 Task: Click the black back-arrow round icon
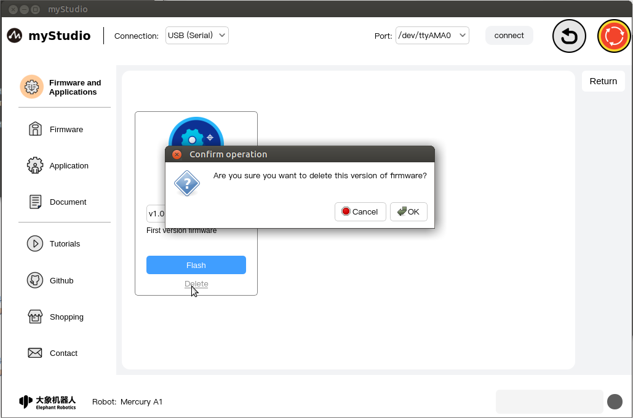tap(569, 36)
